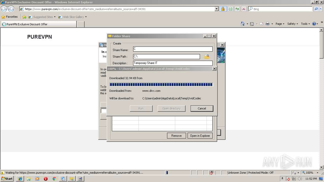The width and height of the screenshot is (324, 182).
Task: Open recent pages dropdown arrow
Action: (16, 9)
